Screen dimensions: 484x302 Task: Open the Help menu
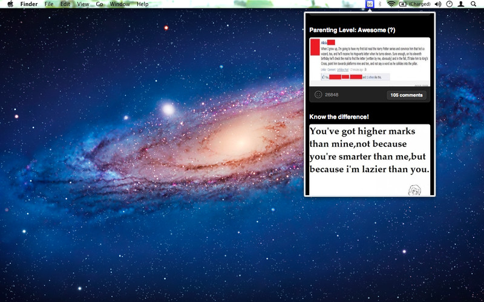pos(143,4)
